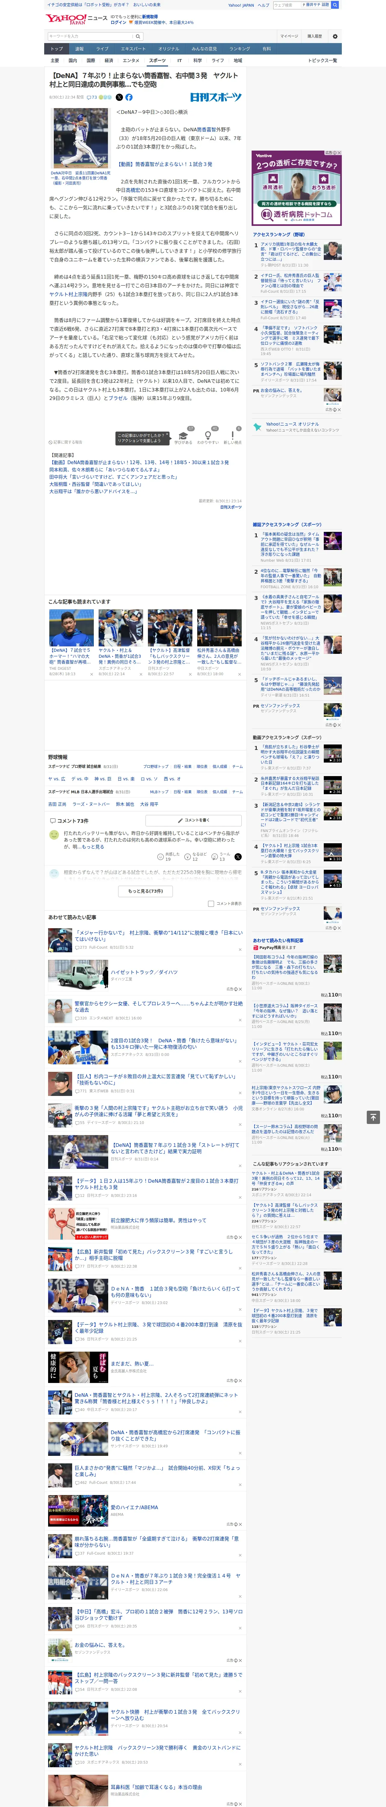386x1807 pixels.
Task: Click the ログイン link
Action: [118, 23]
